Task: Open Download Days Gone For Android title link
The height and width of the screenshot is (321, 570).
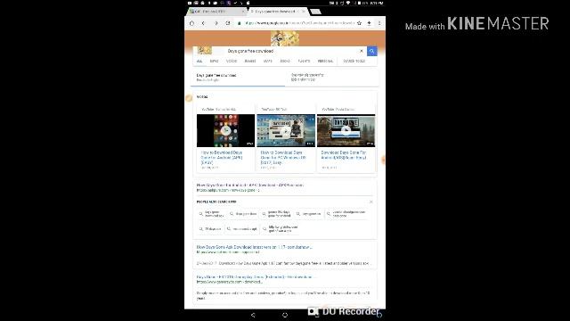Action: coord(344,155)
